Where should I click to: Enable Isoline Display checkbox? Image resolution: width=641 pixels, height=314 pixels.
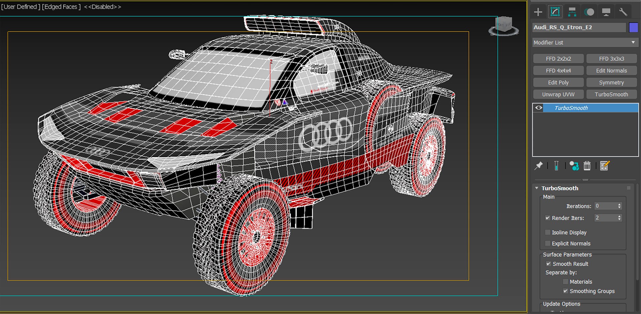[548, 232]
